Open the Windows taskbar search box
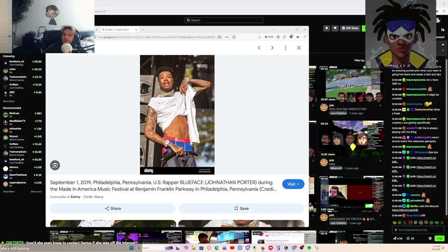The width and height of the screenshot is (448, 252). pos(155,248)
